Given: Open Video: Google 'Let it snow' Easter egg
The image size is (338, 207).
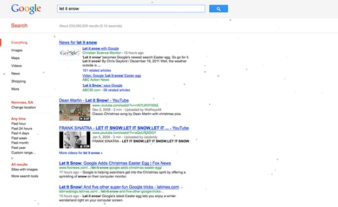Looking at the screenshot, I should point(111,75).
